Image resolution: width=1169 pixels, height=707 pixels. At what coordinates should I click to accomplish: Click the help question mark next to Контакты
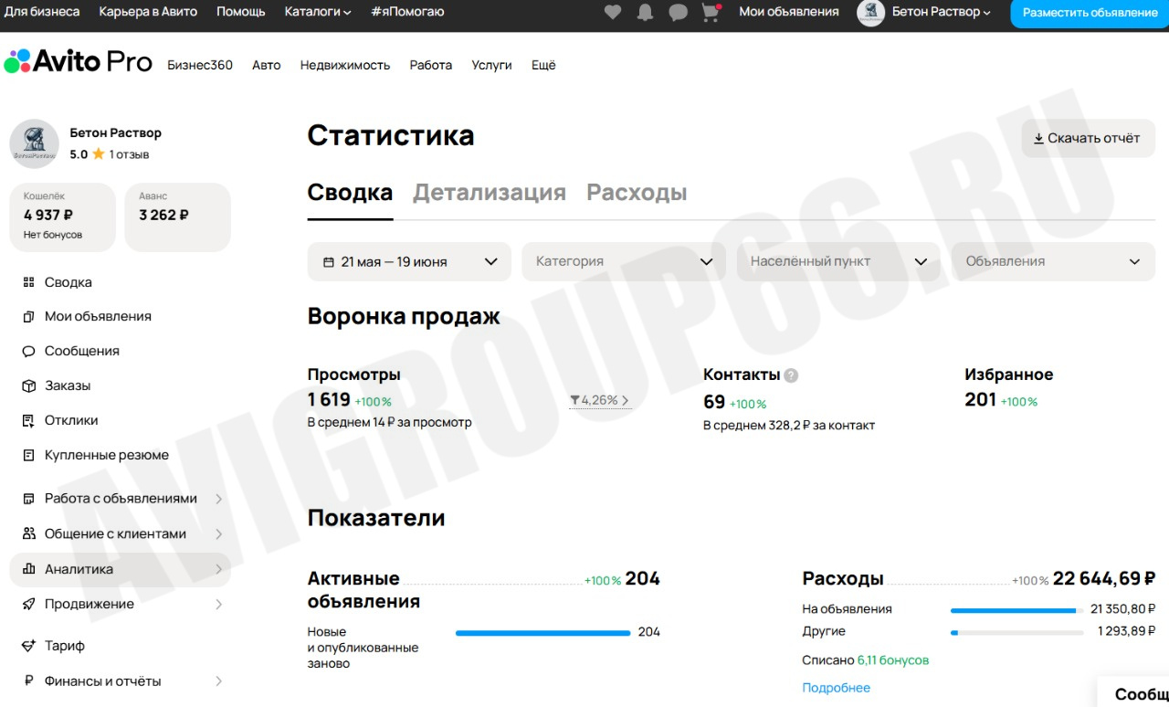[x=791, y=375]
